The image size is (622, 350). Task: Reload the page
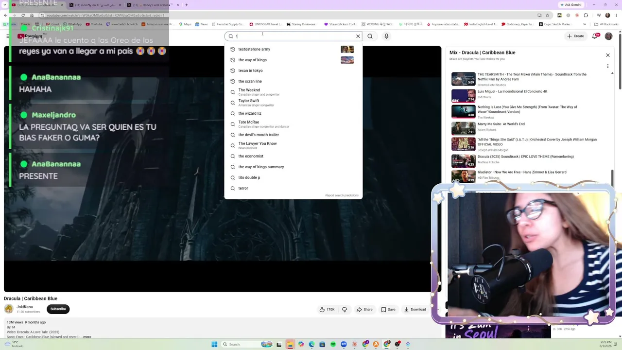coord(23,15)
